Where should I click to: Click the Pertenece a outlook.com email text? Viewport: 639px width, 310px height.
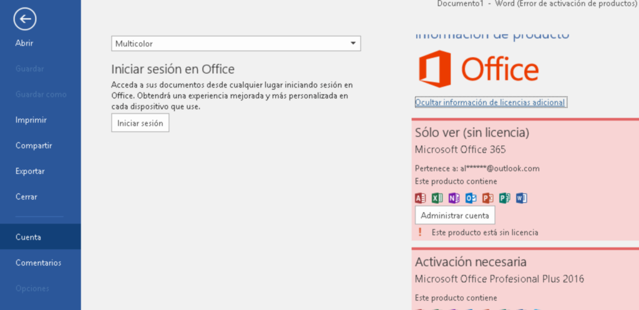point(477,168)
